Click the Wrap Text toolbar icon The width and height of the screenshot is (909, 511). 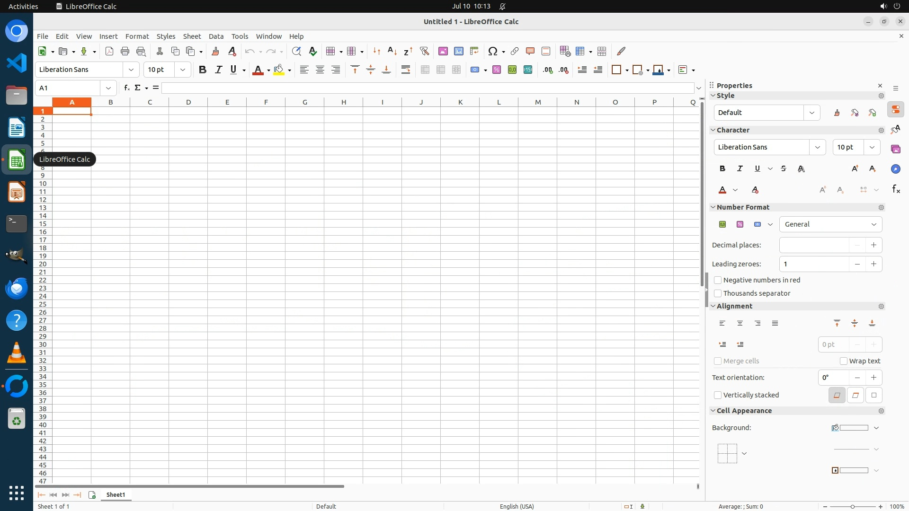tap(406, 70)
